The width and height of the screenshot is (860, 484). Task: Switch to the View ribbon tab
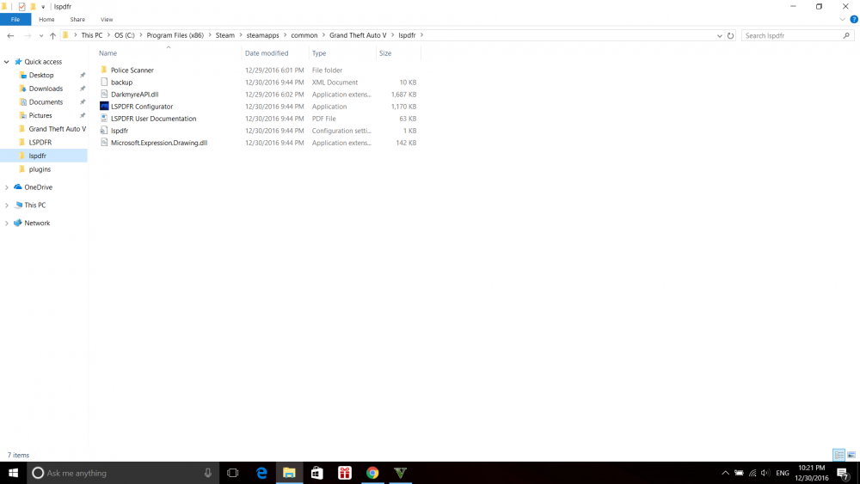point(107,19)
